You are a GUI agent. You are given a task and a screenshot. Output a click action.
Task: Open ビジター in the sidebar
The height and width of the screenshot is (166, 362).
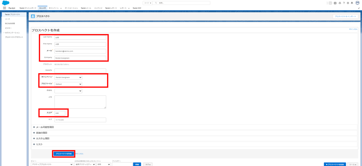8,28
